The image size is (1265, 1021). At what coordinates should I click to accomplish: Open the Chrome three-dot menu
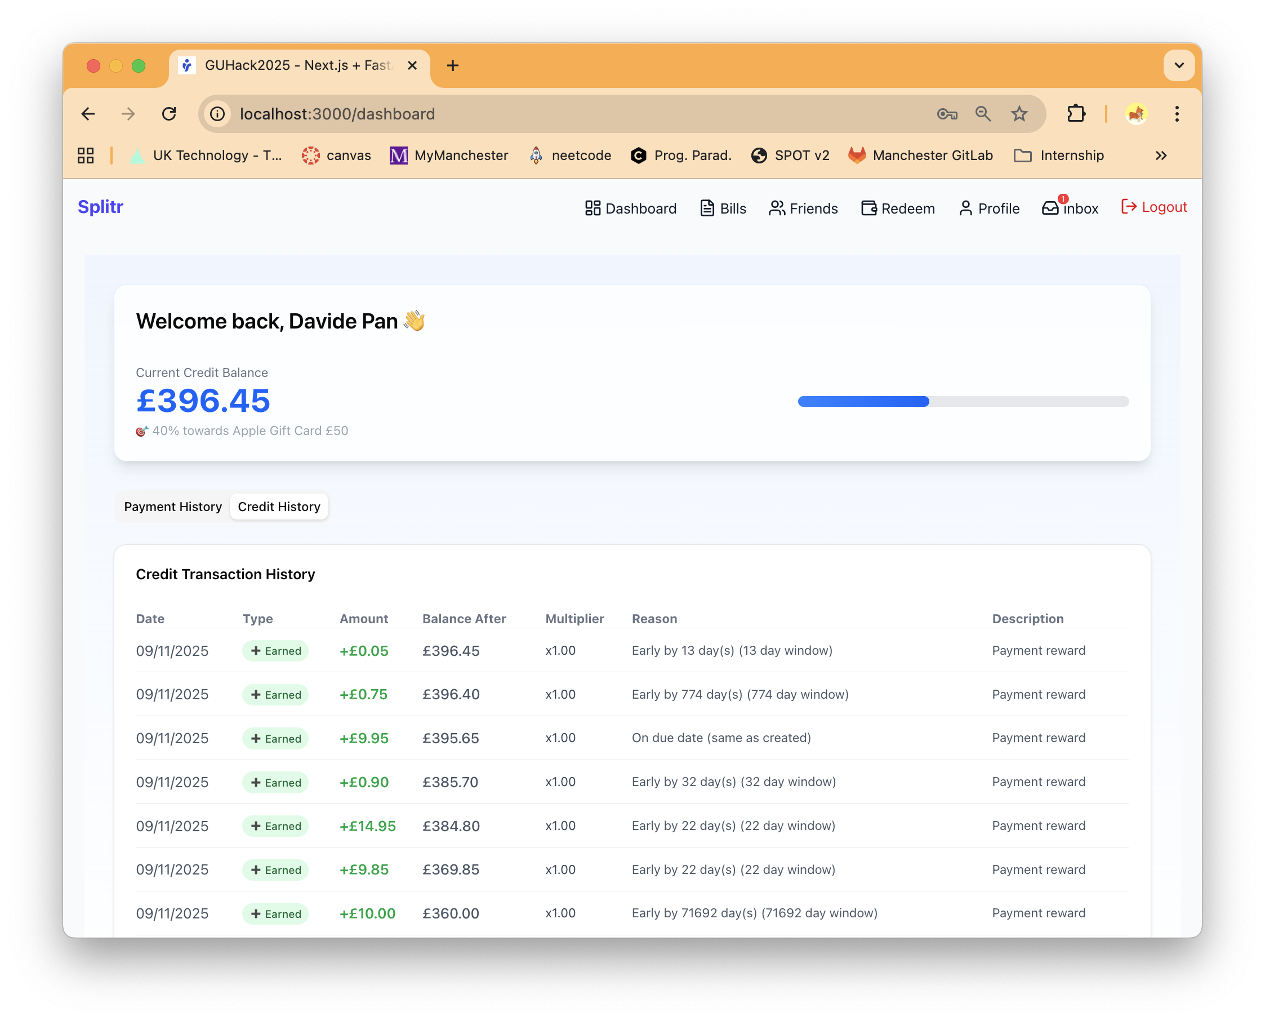tap(1176, 113)
